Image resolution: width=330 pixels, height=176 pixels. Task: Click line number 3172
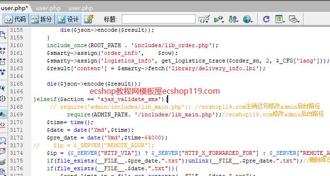pos(16,138)
